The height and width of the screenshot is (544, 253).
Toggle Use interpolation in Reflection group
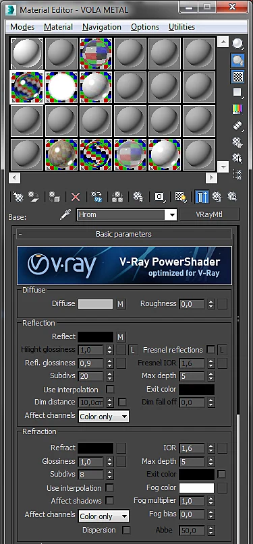(110, 389)
